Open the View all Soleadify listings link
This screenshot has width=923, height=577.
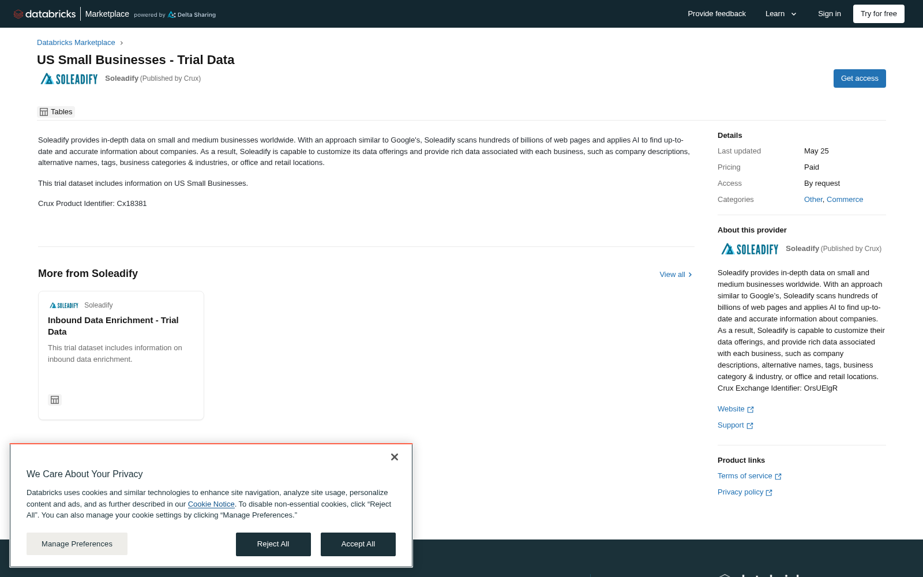tap(676, 275)
